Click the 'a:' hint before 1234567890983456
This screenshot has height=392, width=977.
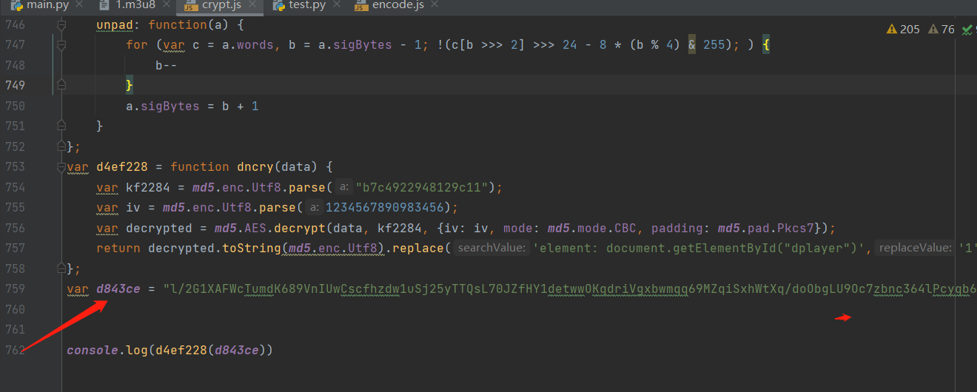tap(315, 208)
